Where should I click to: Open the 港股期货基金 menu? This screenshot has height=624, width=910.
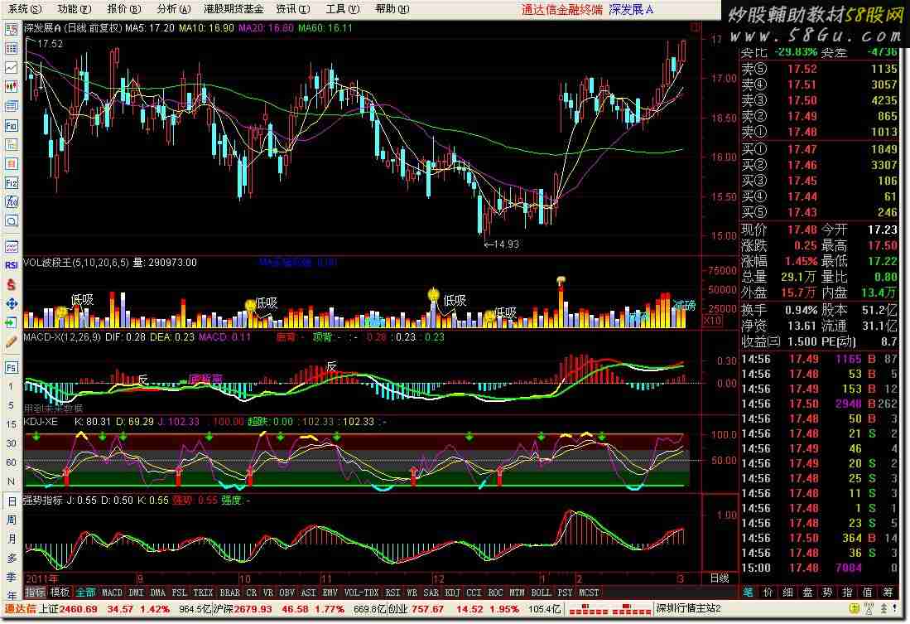(x=234, y=9)
